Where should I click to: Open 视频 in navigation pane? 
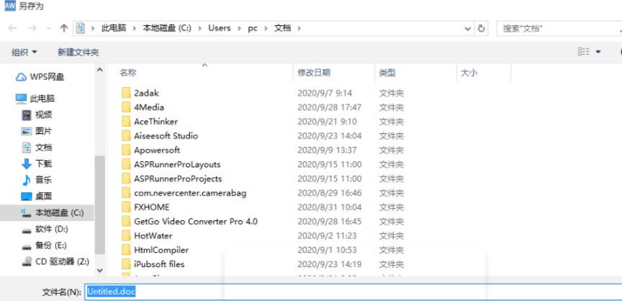(x=37, y=115)
